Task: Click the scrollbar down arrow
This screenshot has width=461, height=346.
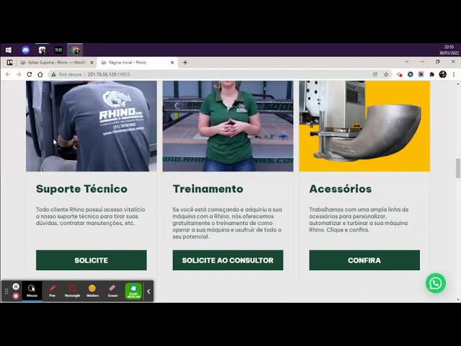Action: tap(458, 300)
